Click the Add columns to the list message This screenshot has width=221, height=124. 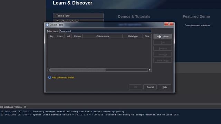click(63, 77)
